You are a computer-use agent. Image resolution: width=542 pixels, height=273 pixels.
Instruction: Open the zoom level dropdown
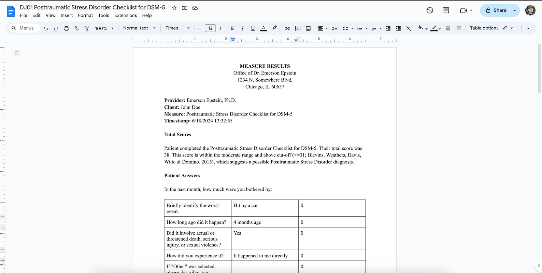(x=104, y=28)
